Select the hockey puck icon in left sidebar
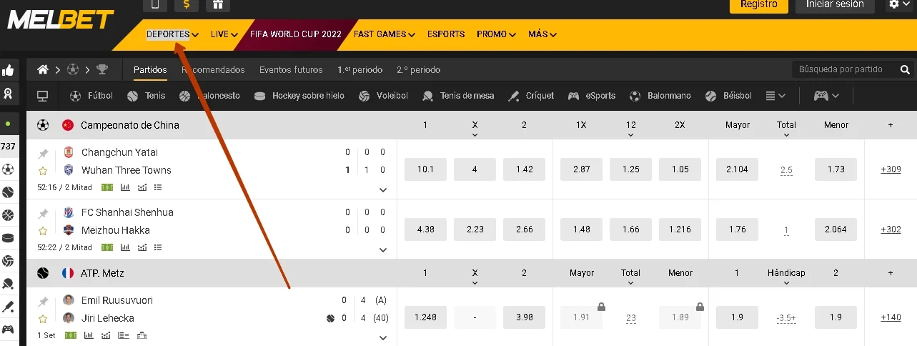 [8, 238]
